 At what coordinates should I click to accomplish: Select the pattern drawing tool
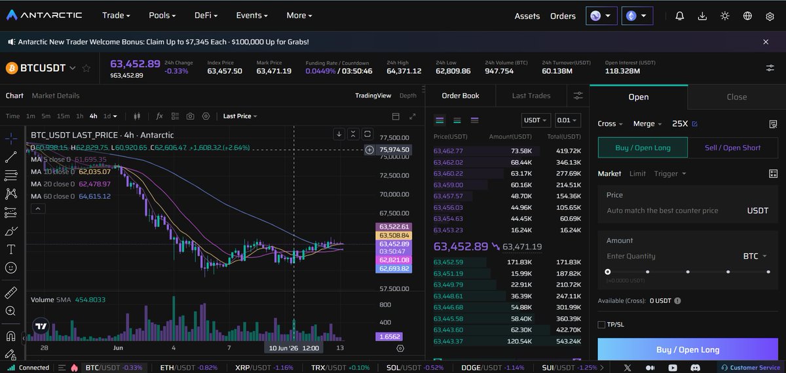[10, 194]
